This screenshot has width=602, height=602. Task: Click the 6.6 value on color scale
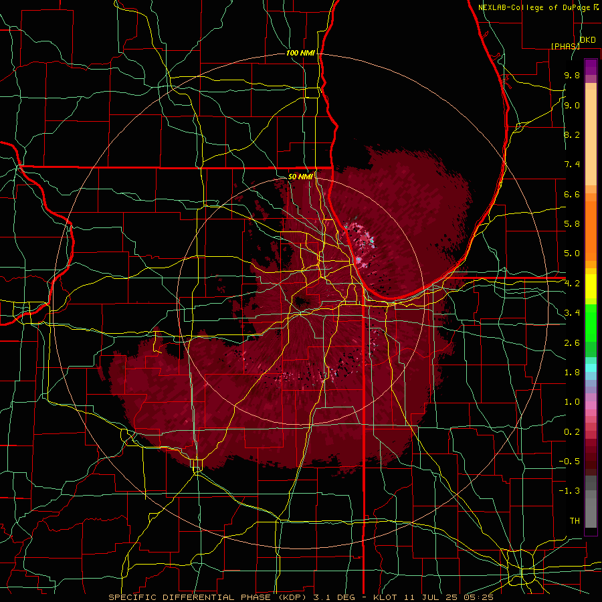[x=572, y=194]
